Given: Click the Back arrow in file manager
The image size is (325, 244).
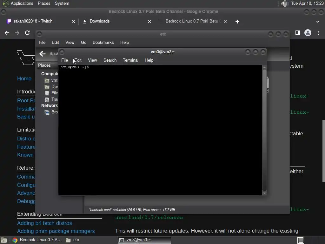Looking at the screenshot, I should pyautogui.click(x=43, y=54).
